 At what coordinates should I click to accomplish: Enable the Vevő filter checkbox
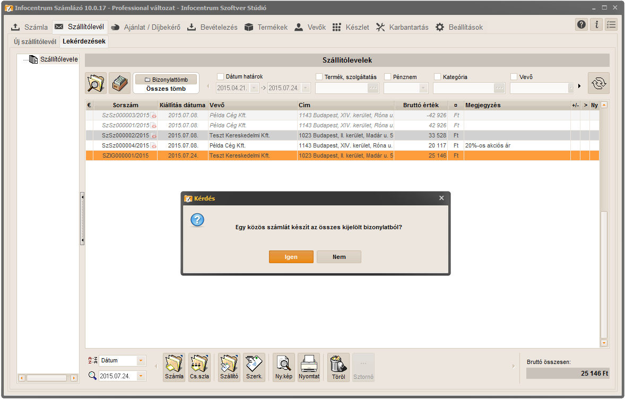point(514,76)
